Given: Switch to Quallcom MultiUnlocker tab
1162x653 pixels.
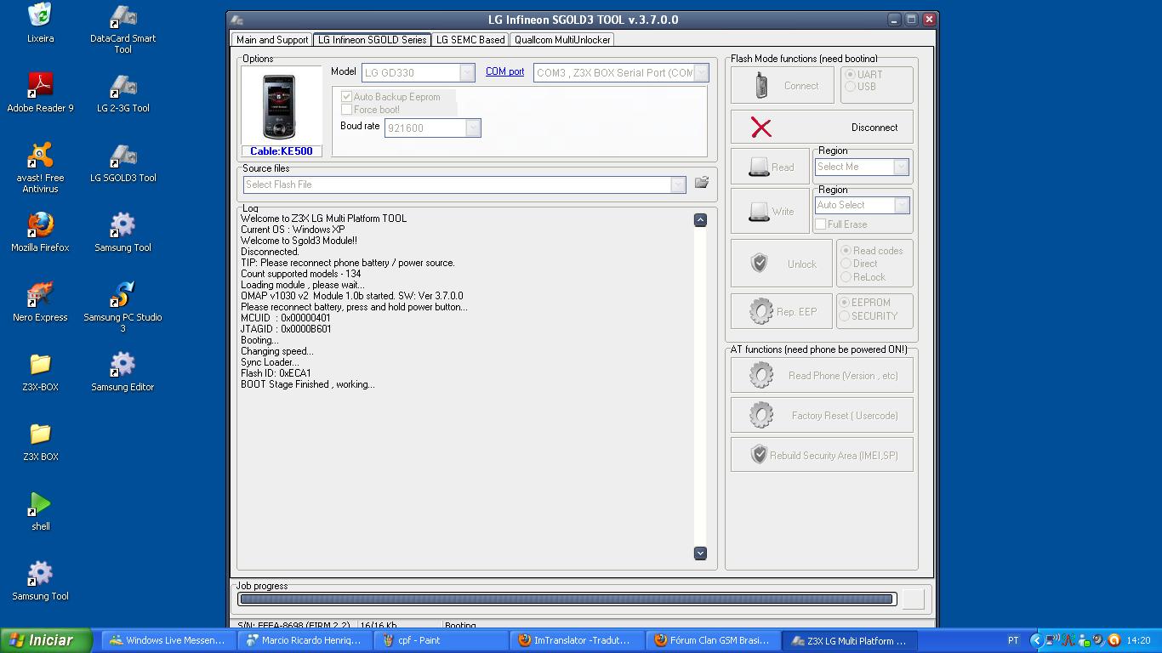Looking at the screenshot, I should tap(562, 40).
